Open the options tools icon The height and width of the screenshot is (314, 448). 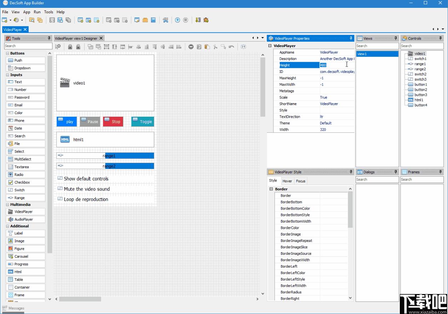165,20
